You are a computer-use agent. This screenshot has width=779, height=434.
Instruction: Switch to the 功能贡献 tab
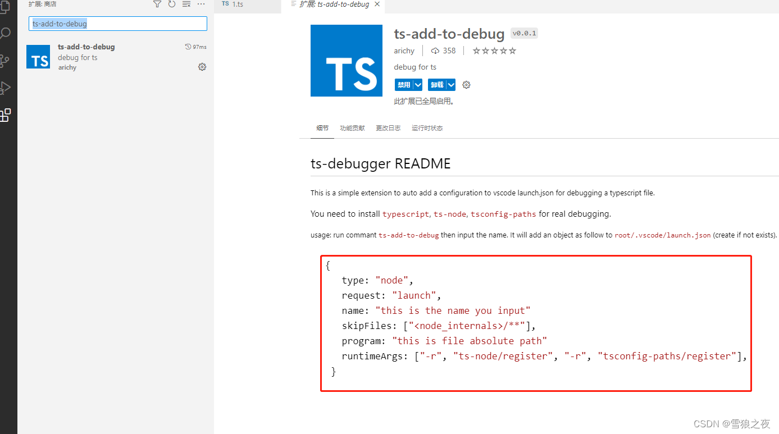(352, 127)
